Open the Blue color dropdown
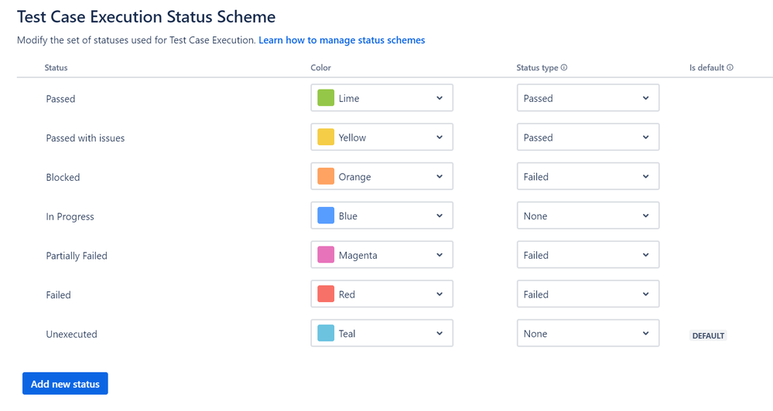The width and height of the screenshot is (773, 411). click(381, 216)
